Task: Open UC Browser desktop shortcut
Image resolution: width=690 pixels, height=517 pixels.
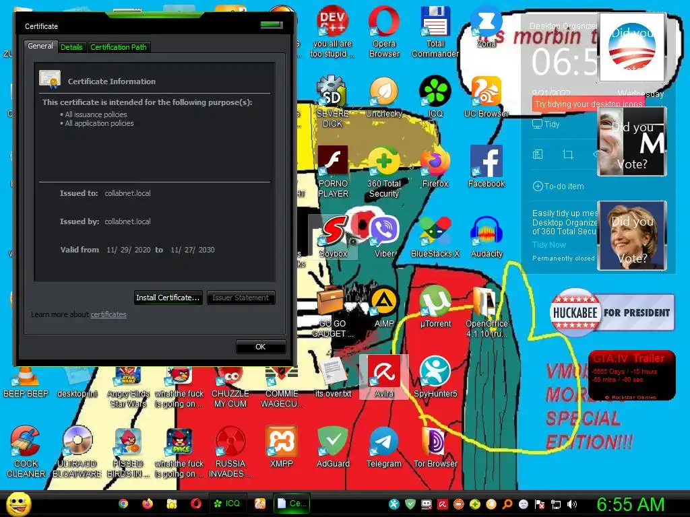Action: 486,97
